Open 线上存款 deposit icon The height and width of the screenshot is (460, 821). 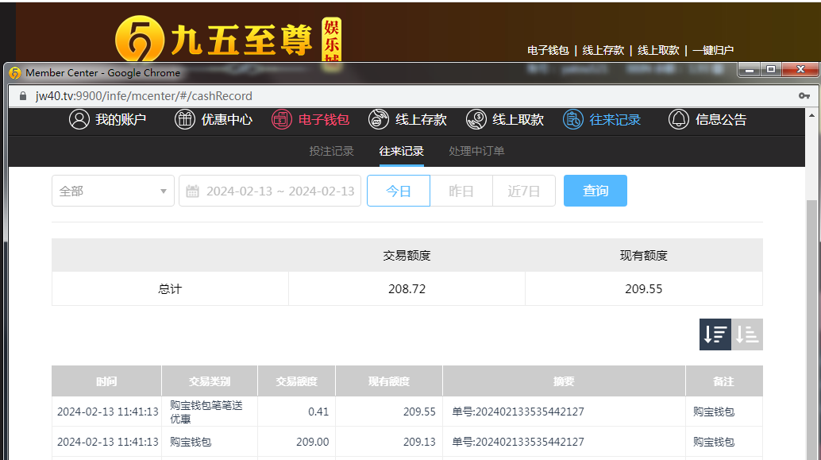pyautogui.click(x=379, y=120)
